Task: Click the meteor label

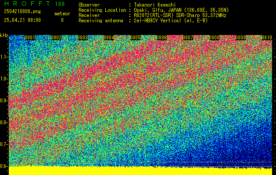Action: click(62, 14)
